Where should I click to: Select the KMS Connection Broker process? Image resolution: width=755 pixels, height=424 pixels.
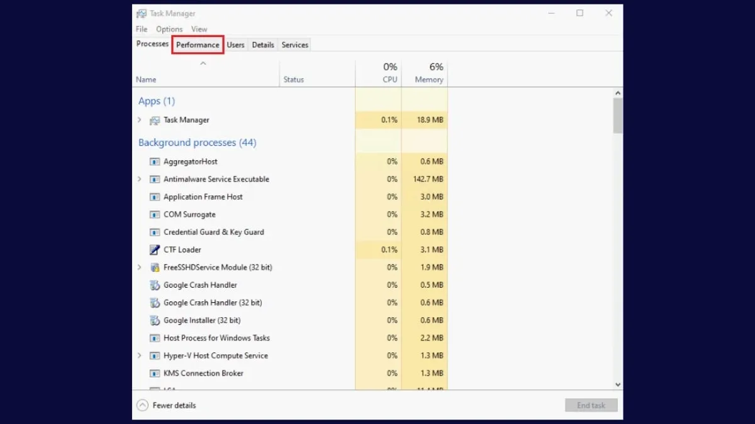203,373
